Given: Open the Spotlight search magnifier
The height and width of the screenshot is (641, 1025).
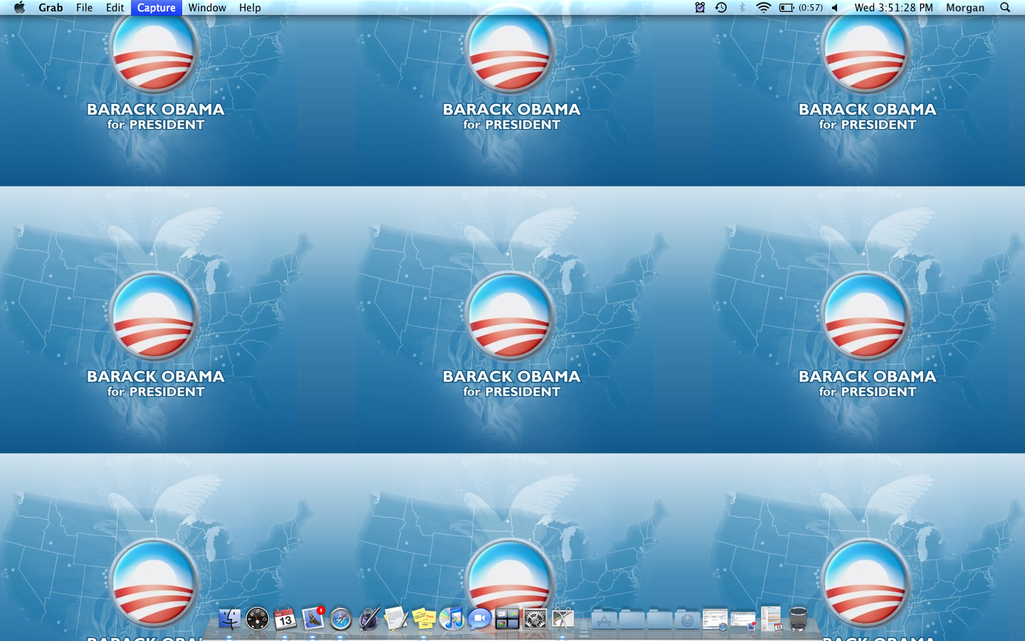Looking at the screenshot, I should (x=1005, y=7).
